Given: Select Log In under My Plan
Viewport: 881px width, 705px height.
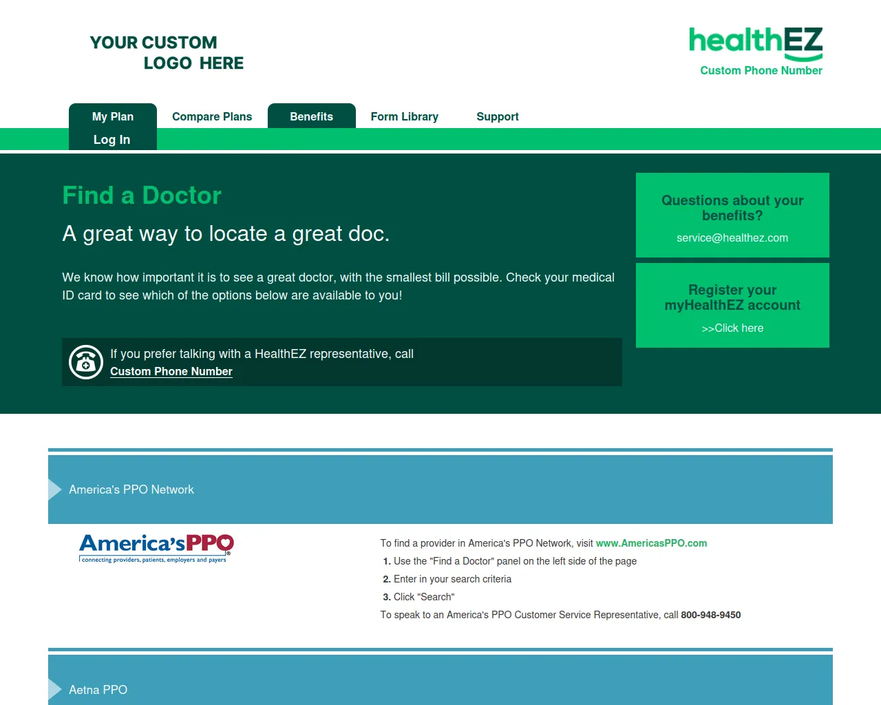Looking at the screenshot, I should point(112,140).
